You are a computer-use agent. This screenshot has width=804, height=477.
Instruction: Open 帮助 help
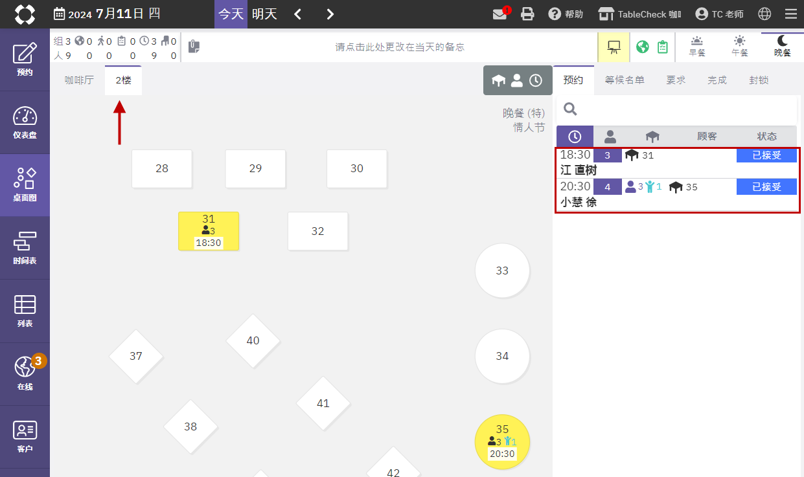coord(566,14)
